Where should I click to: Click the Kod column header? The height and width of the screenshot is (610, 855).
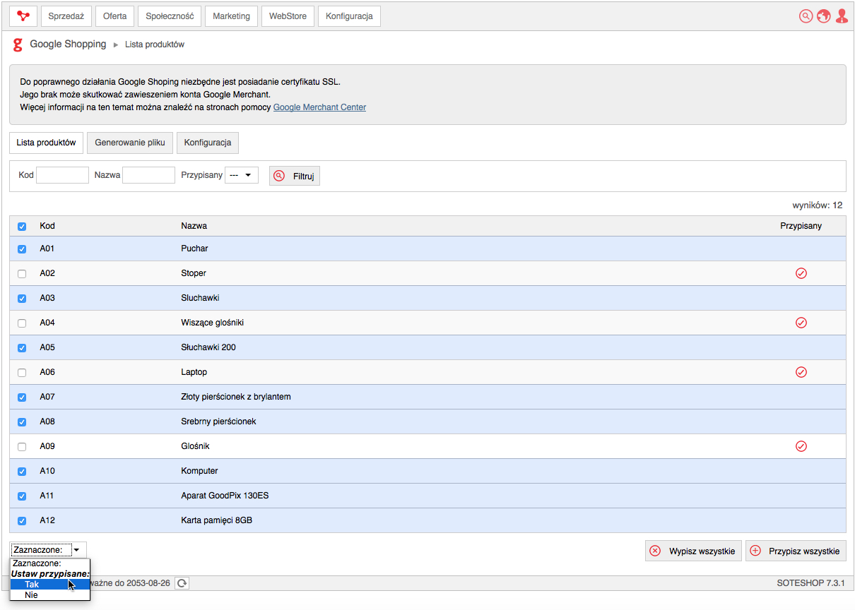47,226
